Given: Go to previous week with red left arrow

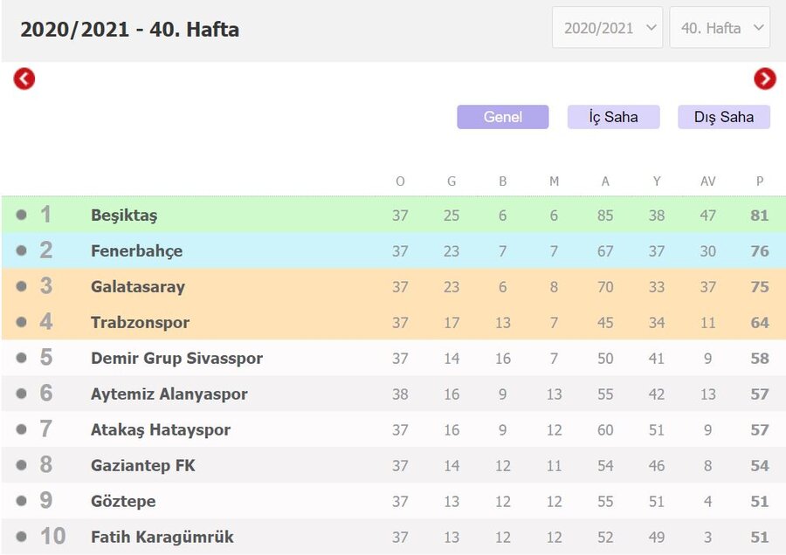Looking at the screenshot, I should (x=24, y=79).
